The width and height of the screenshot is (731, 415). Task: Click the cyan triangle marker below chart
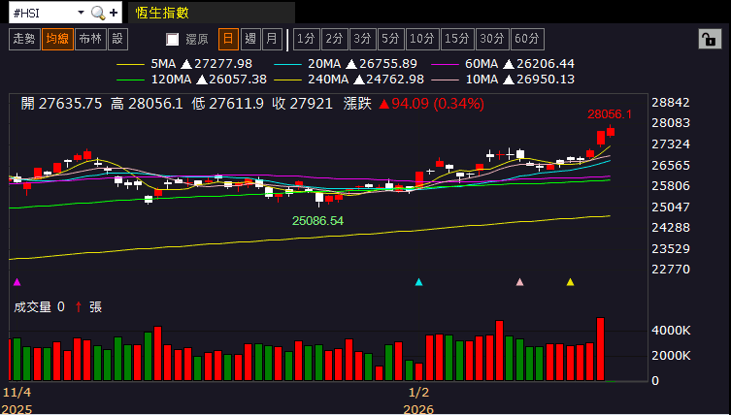[418, 282]
